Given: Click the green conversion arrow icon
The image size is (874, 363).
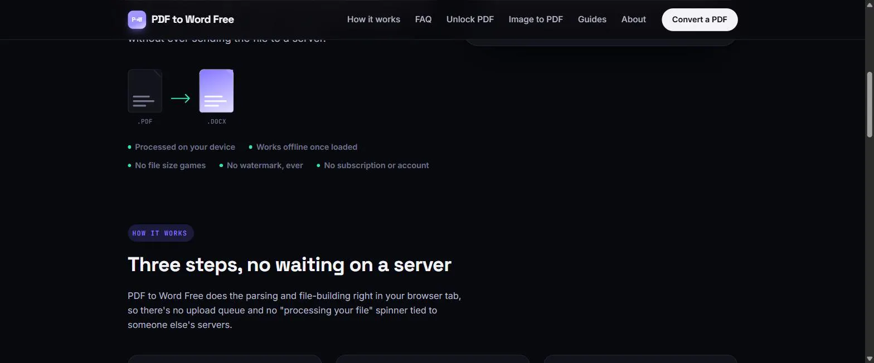Looking at the screenshot, I should (181, 99).
